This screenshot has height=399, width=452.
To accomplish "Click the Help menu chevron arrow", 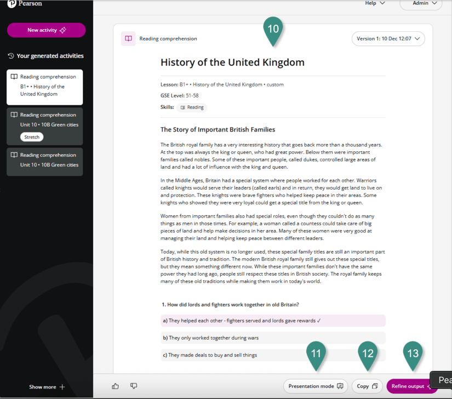I will point(382,3).
